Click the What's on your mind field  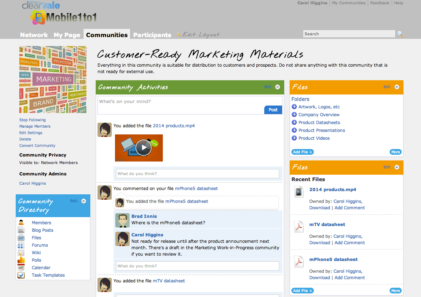pos(190,105)
